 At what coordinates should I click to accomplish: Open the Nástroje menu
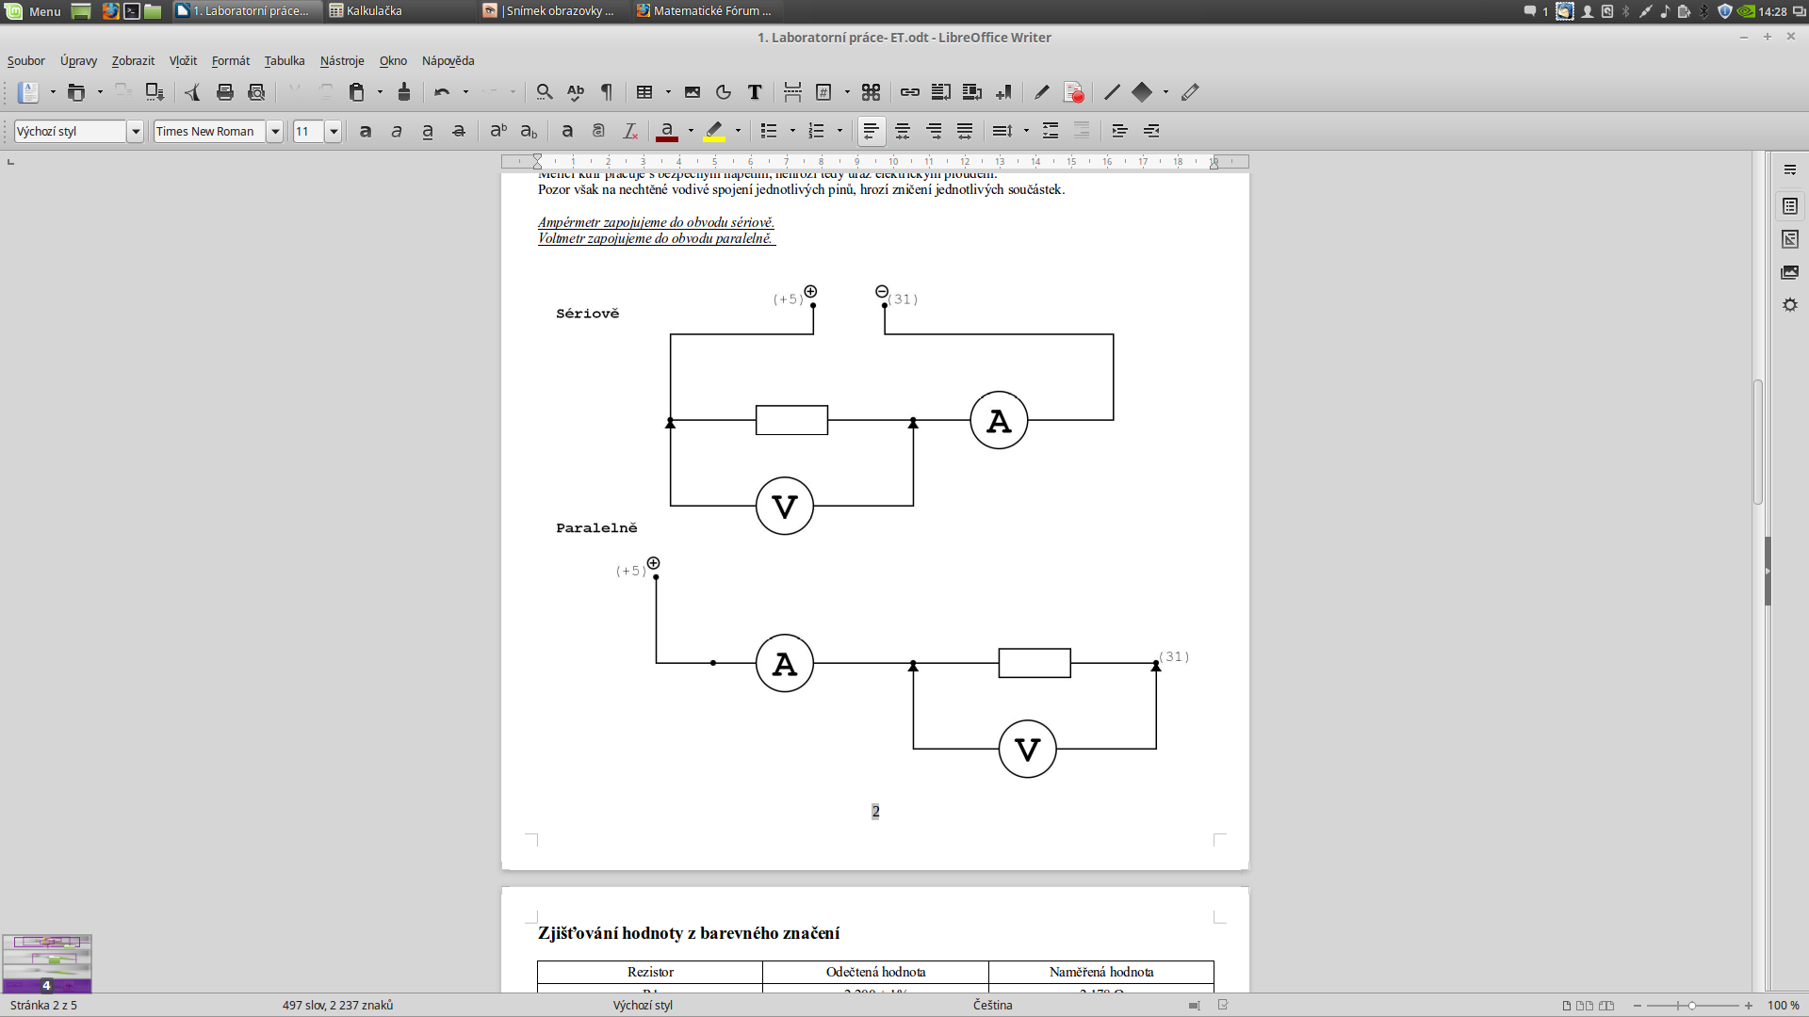tap(342, 61)
